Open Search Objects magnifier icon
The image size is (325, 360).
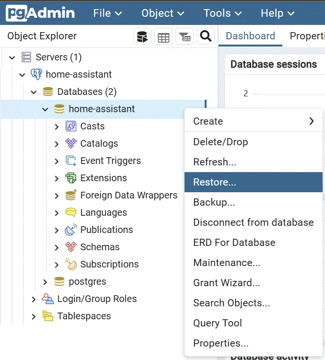[x=206, y=36]
